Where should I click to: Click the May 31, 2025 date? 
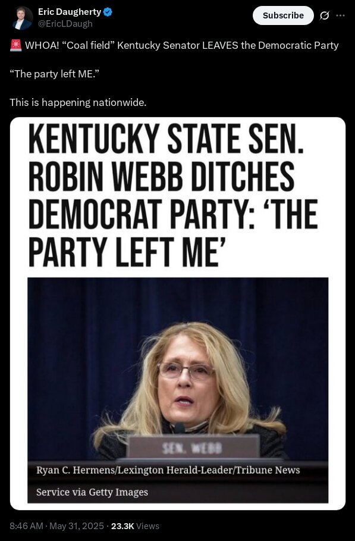pos(77,526)
